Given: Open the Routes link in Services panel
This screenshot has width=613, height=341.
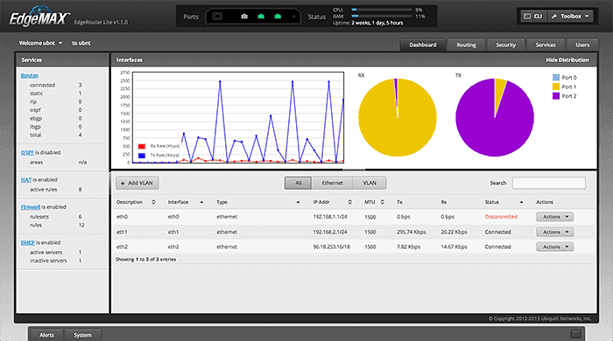Looking at the screenshot, I should (x=29, y=75).
